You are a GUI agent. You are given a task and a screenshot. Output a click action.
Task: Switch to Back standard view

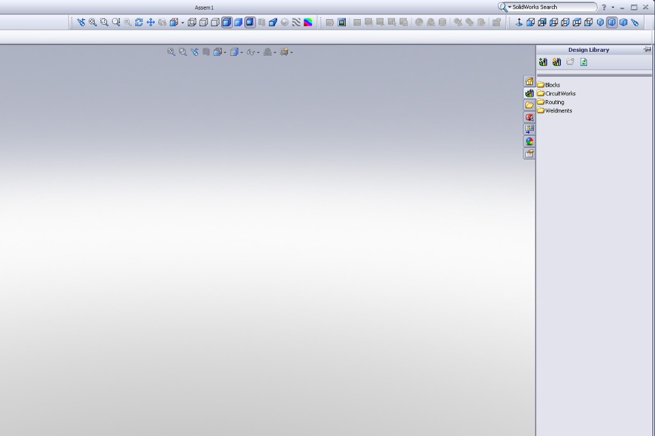coord(542,22)
